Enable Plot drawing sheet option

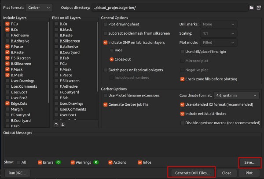tap(105, 24)
